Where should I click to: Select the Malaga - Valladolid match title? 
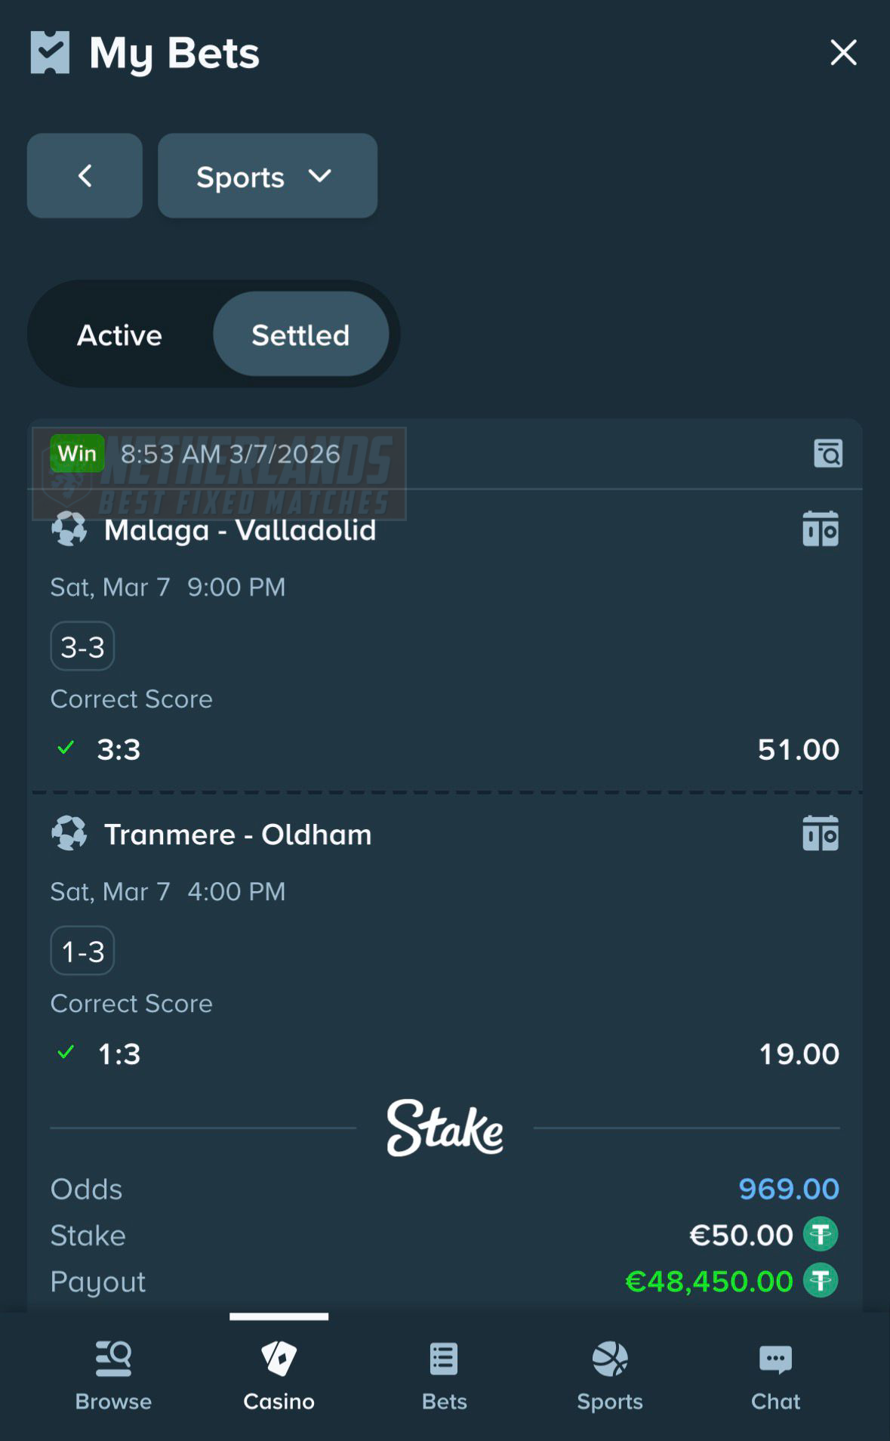point(240,529)
